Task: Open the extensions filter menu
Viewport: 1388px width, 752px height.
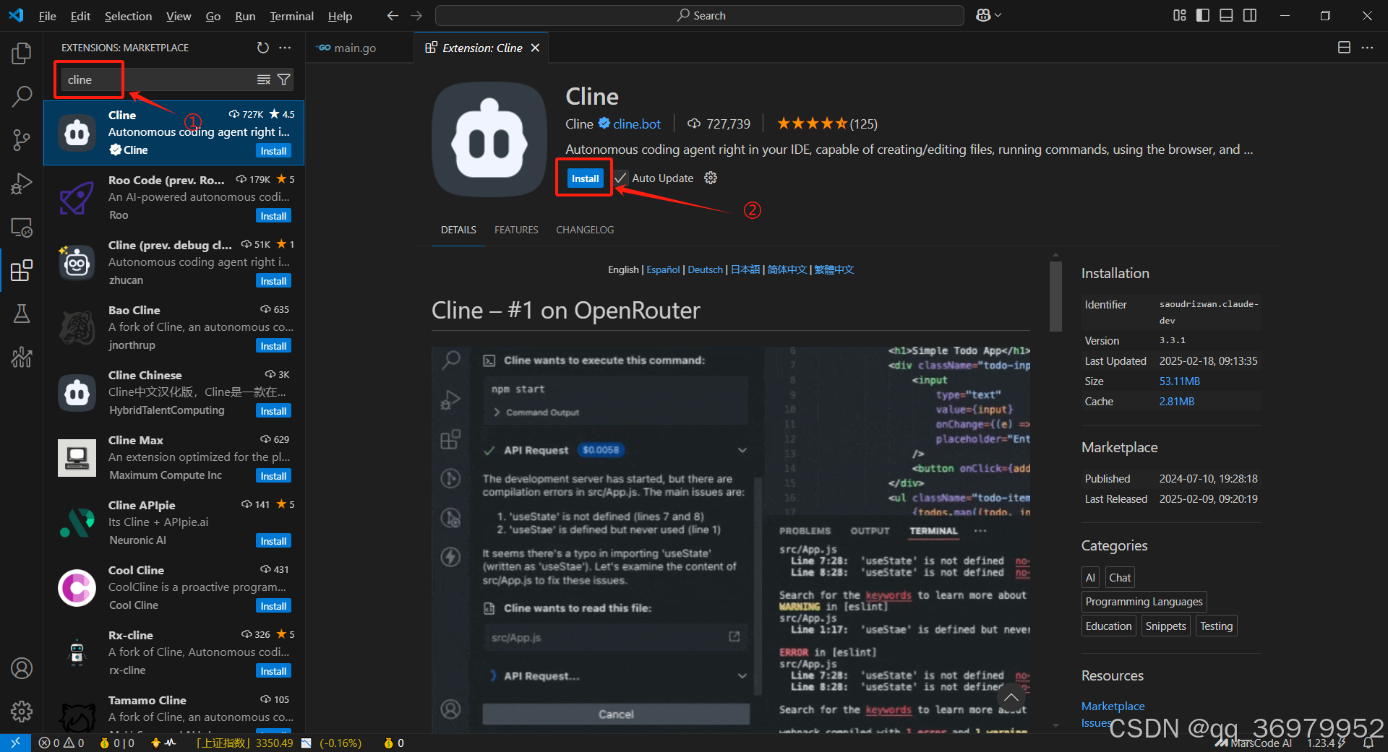Action: point(284,79)
